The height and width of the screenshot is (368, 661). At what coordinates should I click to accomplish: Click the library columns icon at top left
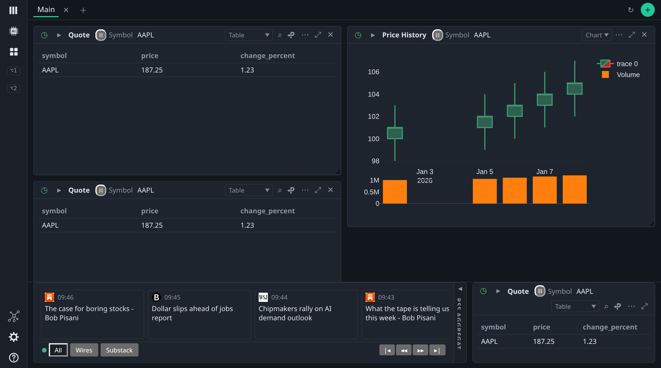coord(14,10)
